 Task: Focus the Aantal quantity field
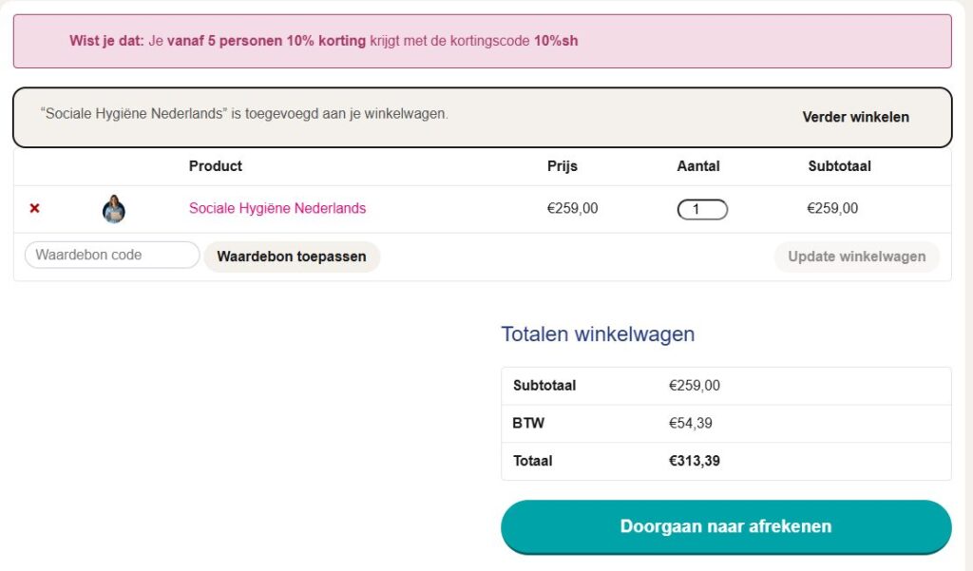[x=702, y=209]
